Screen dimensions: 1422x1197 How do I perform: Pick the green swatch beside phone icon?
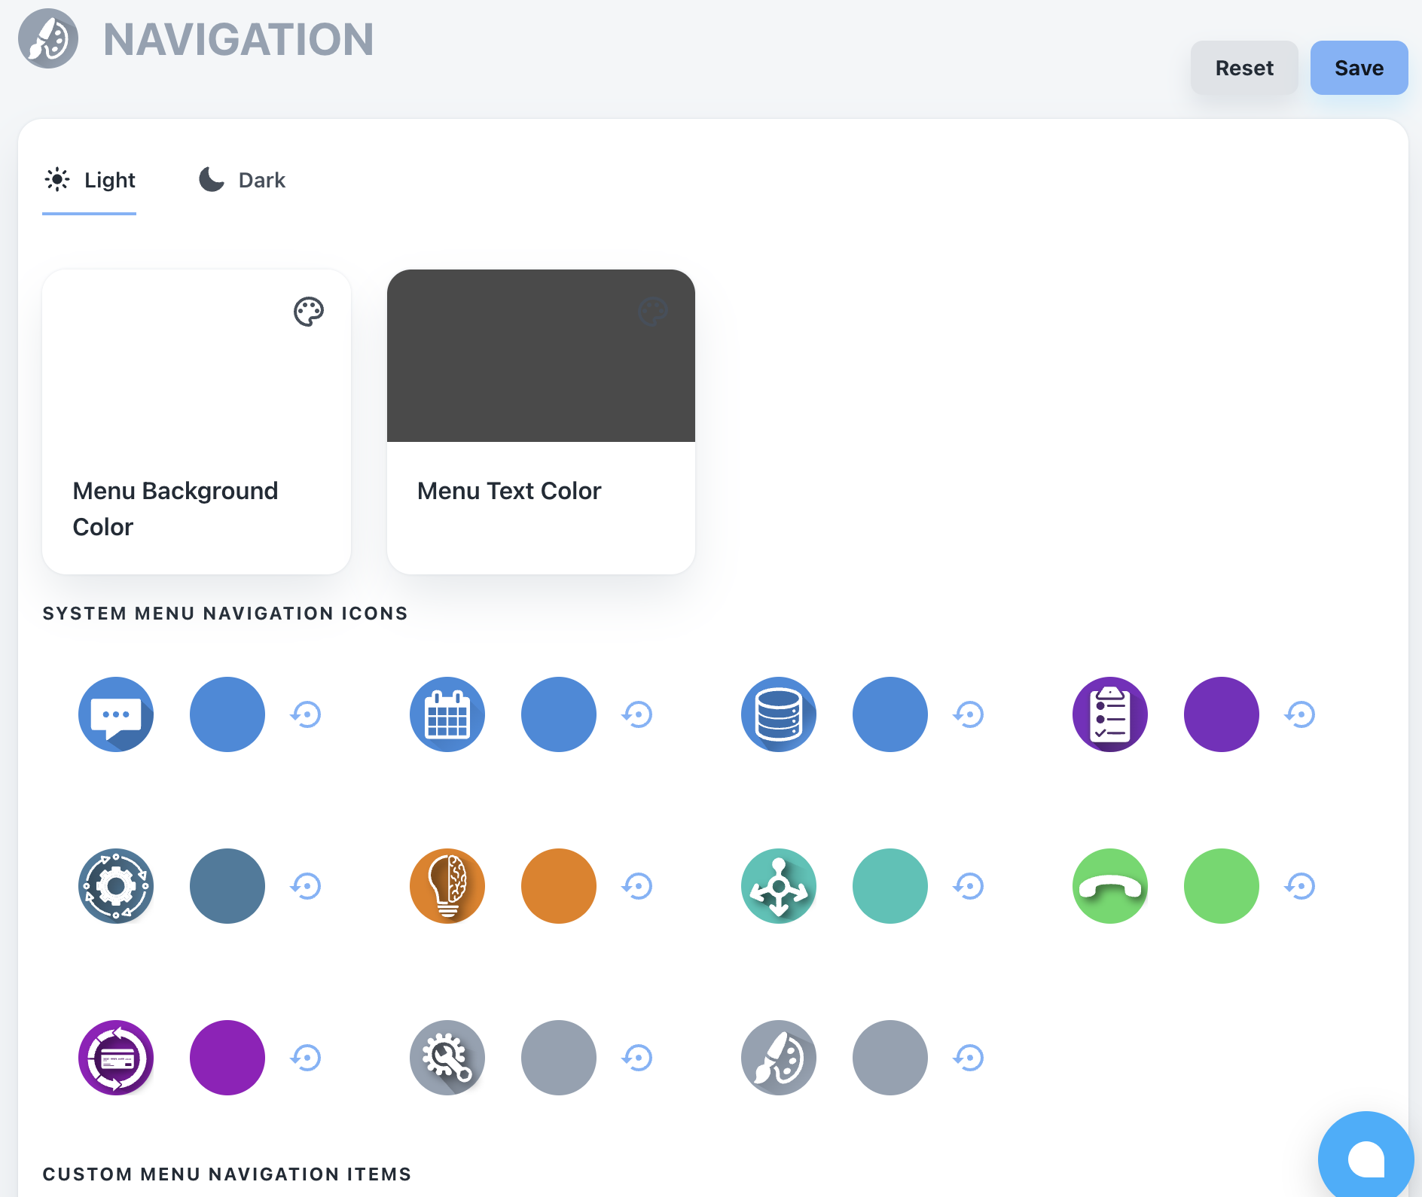tap(1222, 886)
